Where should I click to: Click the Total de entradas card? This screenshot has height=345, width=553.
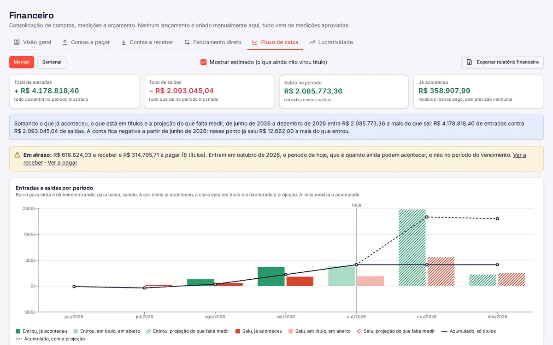pos(74,92)
